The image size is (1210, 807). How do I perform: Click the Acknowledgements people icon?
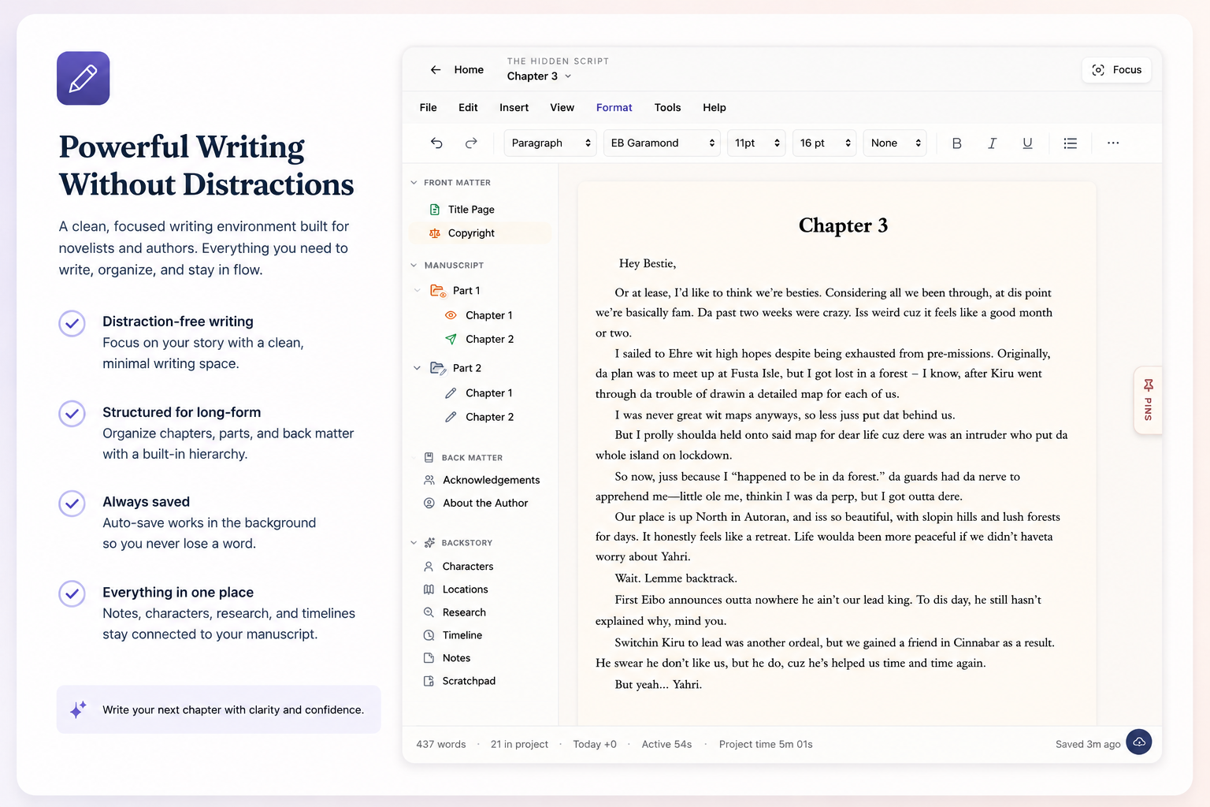[x=429, y=480]
